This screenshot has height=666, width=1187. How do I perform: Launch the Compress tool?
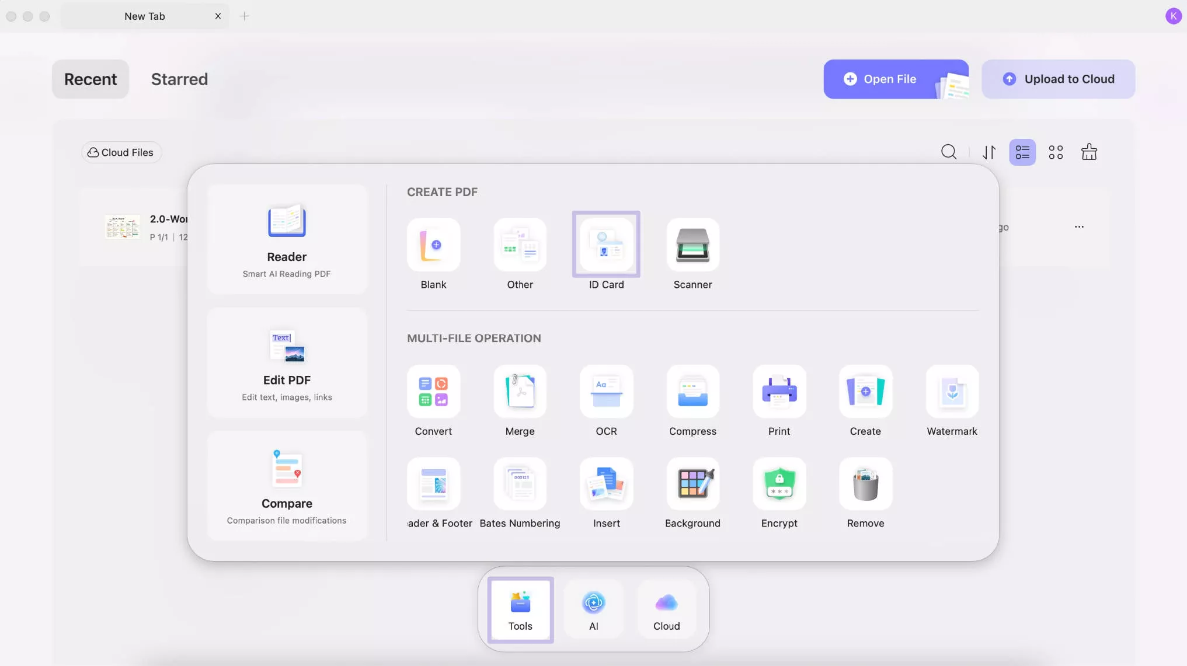pyautogui.click(x=692, y=392)
